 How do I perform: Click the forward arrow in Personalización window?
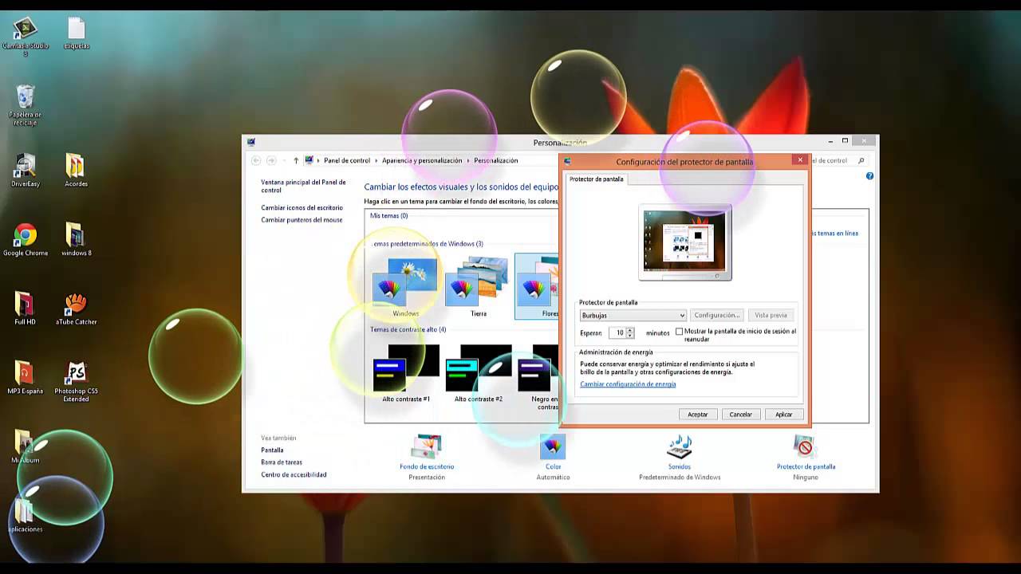tap(271, 160)
